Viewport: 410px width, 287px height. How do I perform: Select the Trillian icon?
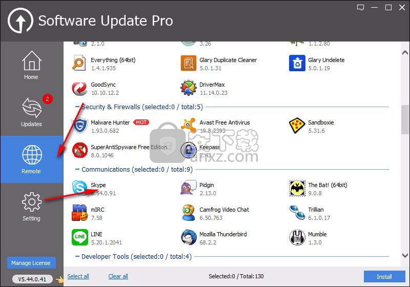(297, 213)
